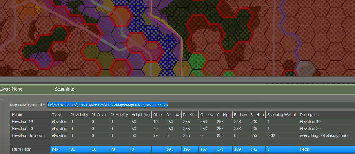Click the R - High column header
This screenshot has height=154, width=355.
pos(190,115)
